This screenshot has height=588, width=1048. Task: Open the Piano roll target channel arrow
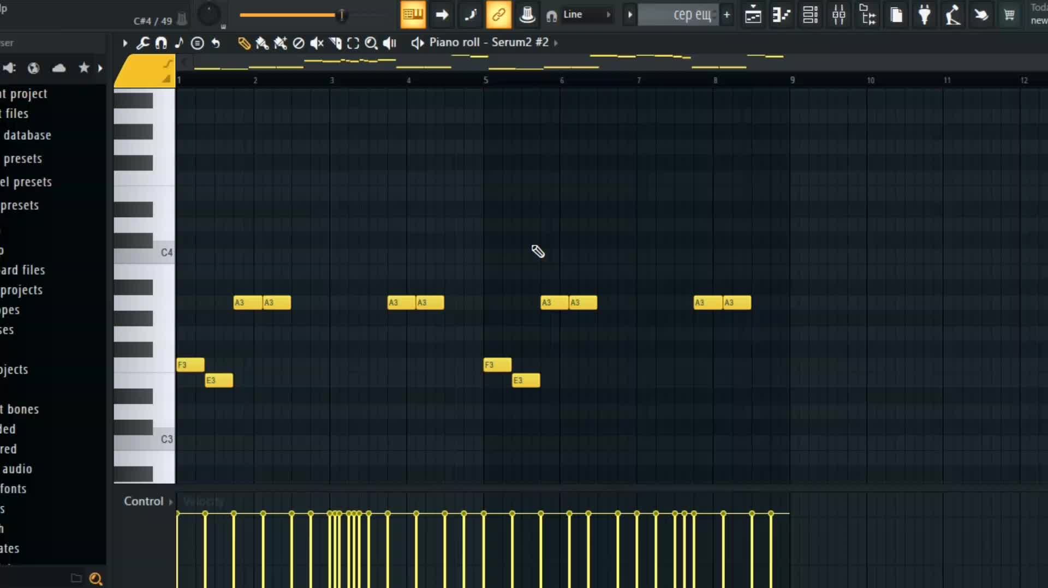pos(556,43)
